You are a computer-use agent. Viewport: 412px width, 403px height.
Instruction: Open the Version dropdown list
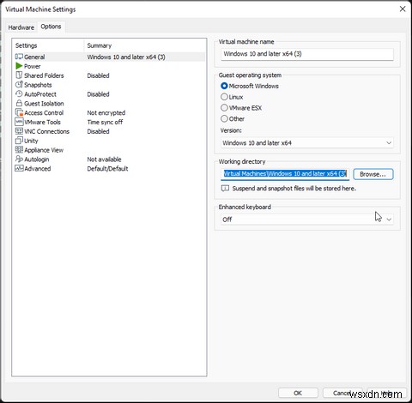(307, 143)
